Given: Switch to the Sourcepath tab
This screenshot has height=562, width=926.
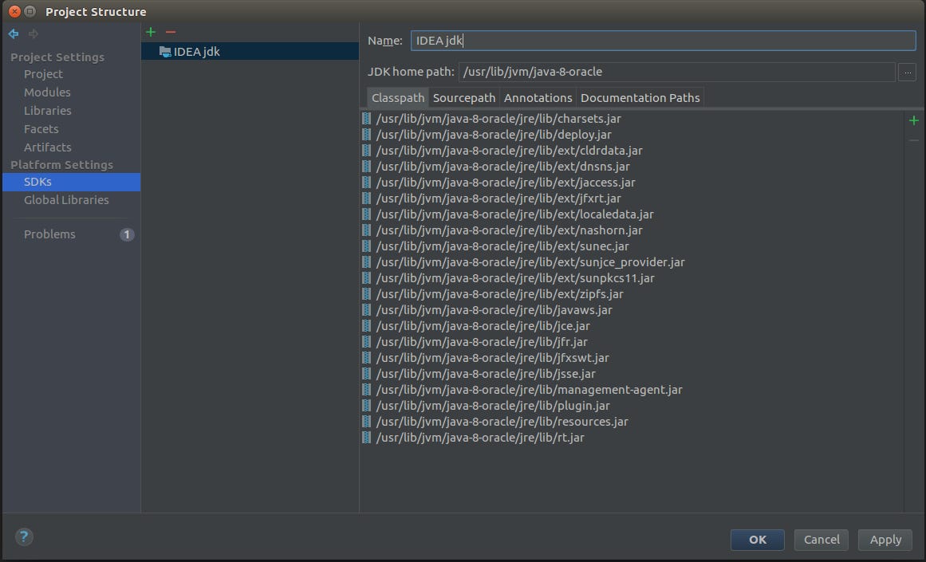Looking at the screenshot, I should pyautogui.click(x=464, y=96).
